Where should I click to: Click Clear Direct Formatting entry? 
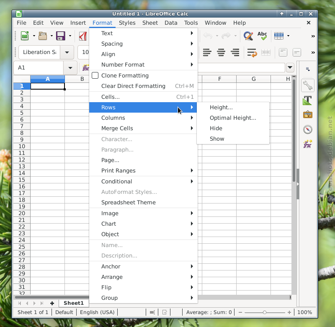143,86
